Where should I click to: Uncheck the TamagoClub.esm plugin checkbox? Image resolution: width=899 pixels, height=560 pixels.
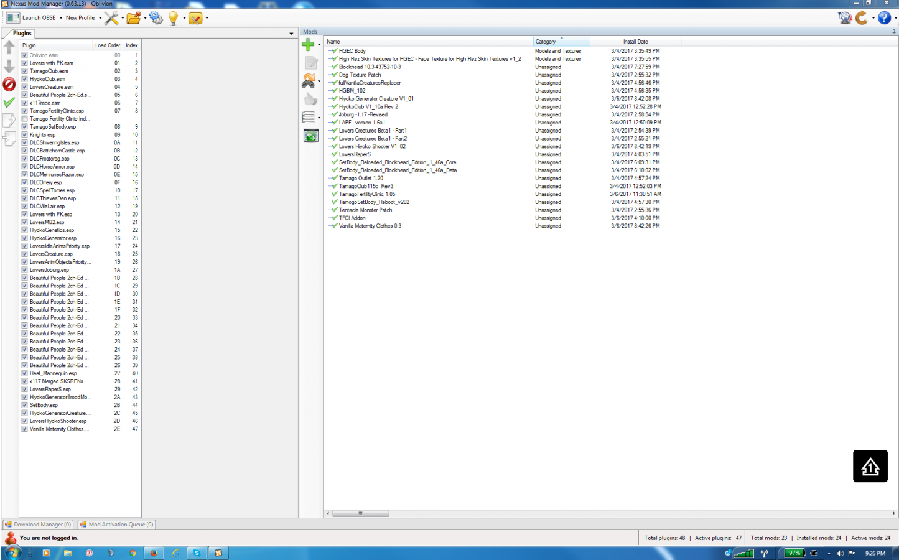[x=24, y=71]
